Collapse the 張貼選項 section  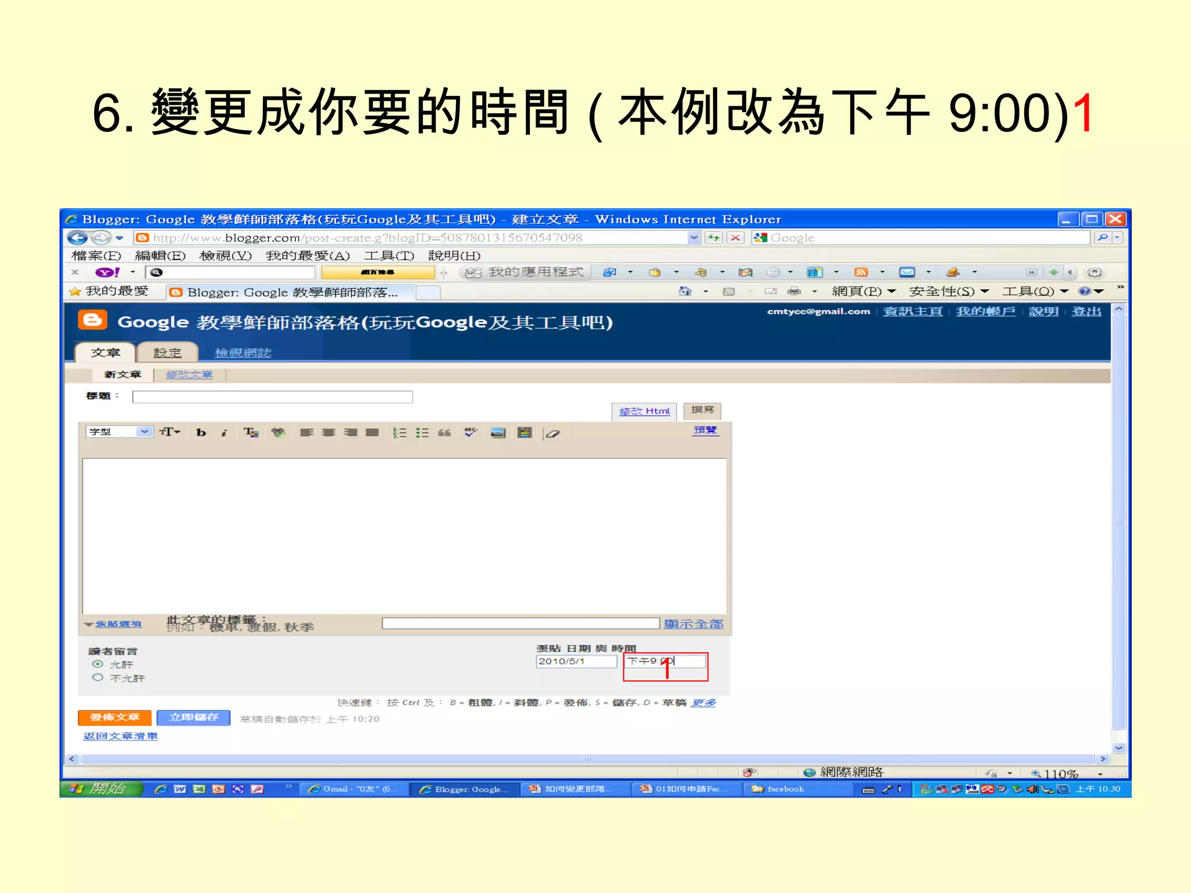tap(113, 624)
